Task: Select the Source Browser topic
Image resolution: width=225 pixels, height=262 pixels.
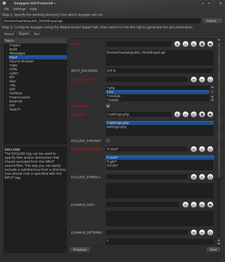Action: click(21, 61)
